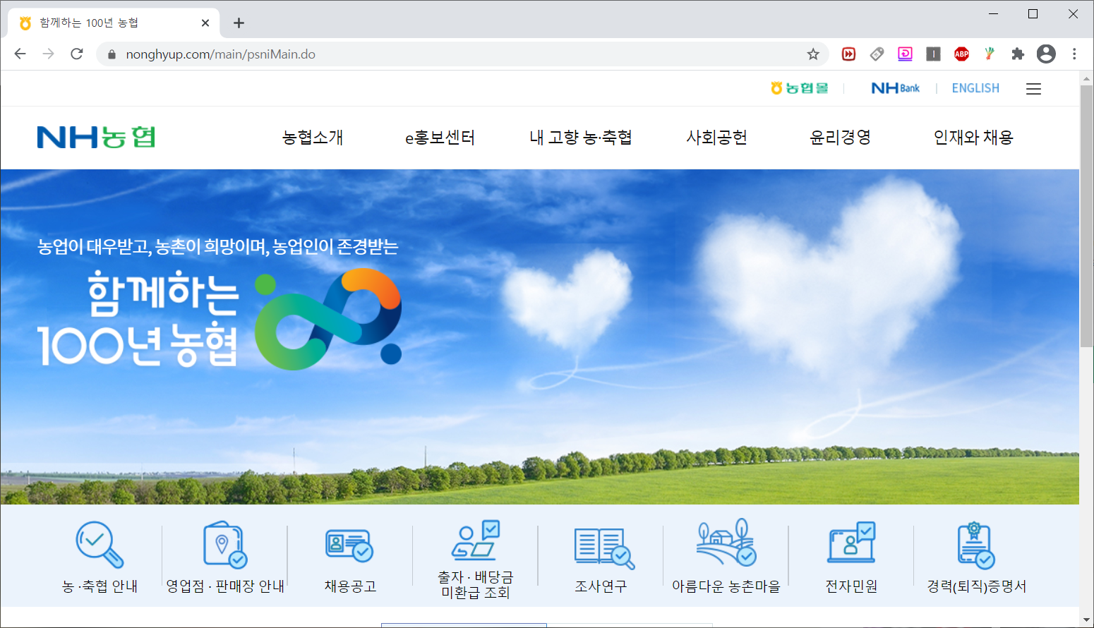Open the 윤리경영 menu
The image size is (1094, 628).
(840, 138)
